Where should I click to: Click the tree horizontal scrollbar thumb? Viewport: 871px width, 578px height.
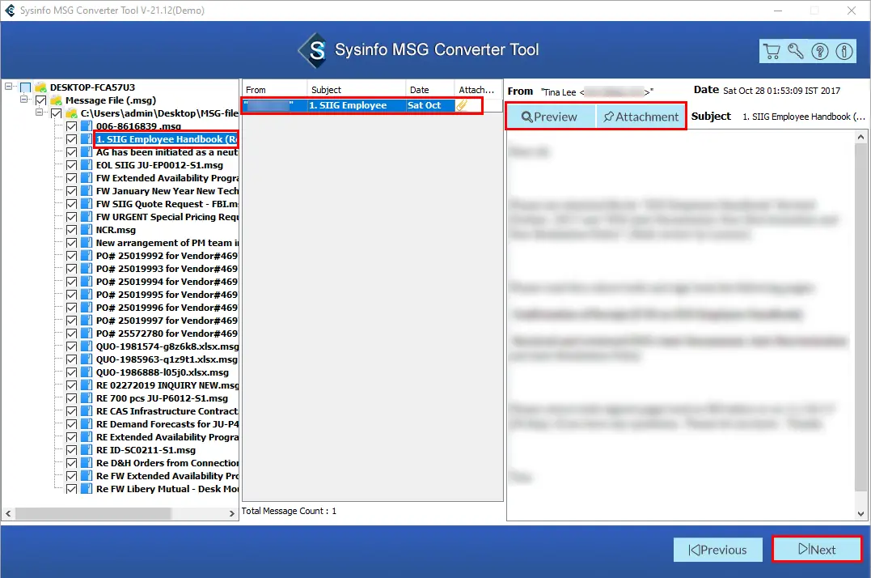pos(93,513)
